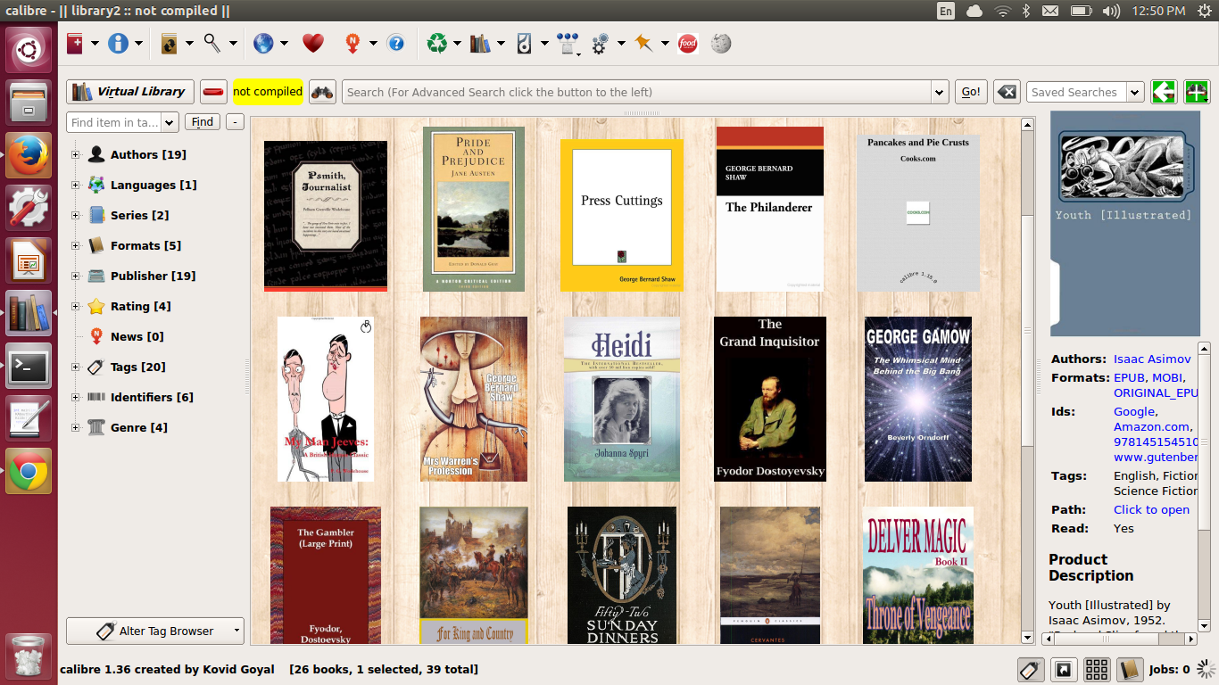Open the Fetch news dropdown arrow
Screen dimensions: 1219x685
[x=373, y=43]
